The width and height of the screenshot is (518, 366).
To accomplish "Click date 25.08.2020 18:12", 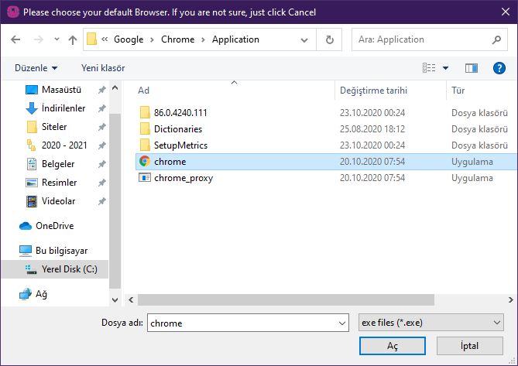I will [372, 129].
